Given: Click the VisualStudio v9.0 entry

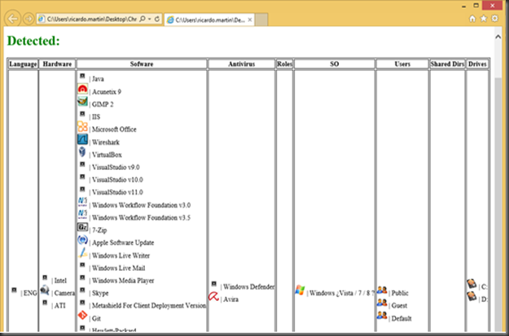Looking at the screenshot, I should click(116, 168).
